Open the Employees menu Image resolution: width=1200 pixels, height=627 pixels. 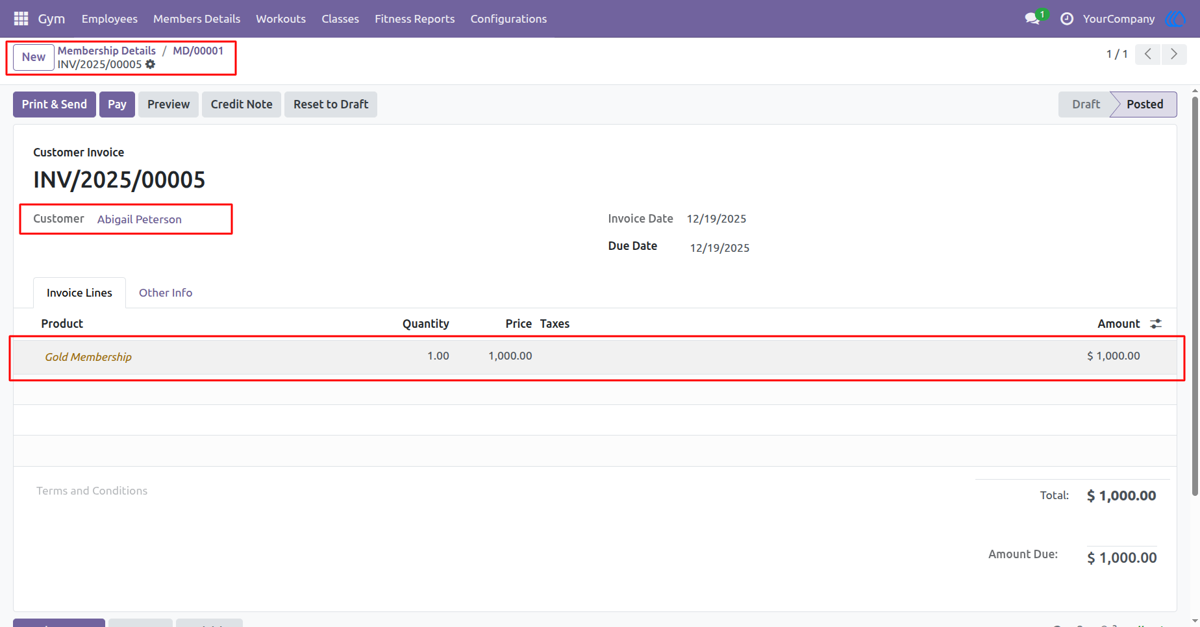110,19
